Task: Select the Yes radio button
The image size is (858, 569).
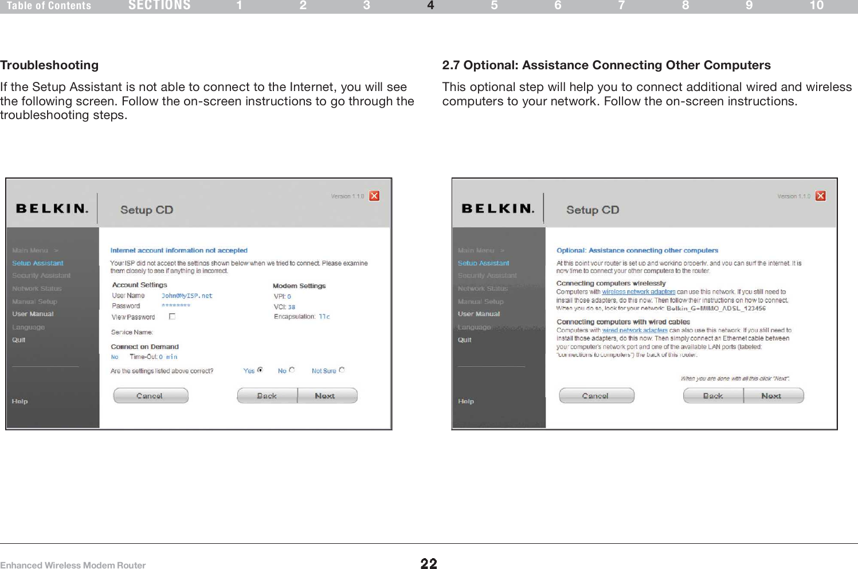Action: (x=260, y=370)
